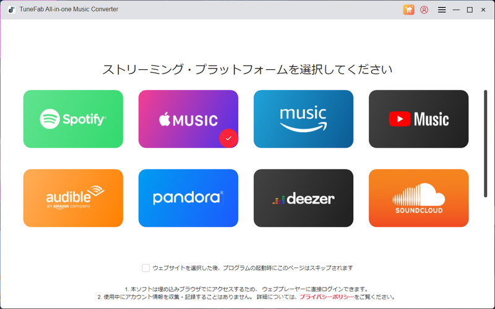Image resolution: width=495 pixels, height=309 pixels.
Task: Select the Spotify platform tile
Action: pos(73,119)
